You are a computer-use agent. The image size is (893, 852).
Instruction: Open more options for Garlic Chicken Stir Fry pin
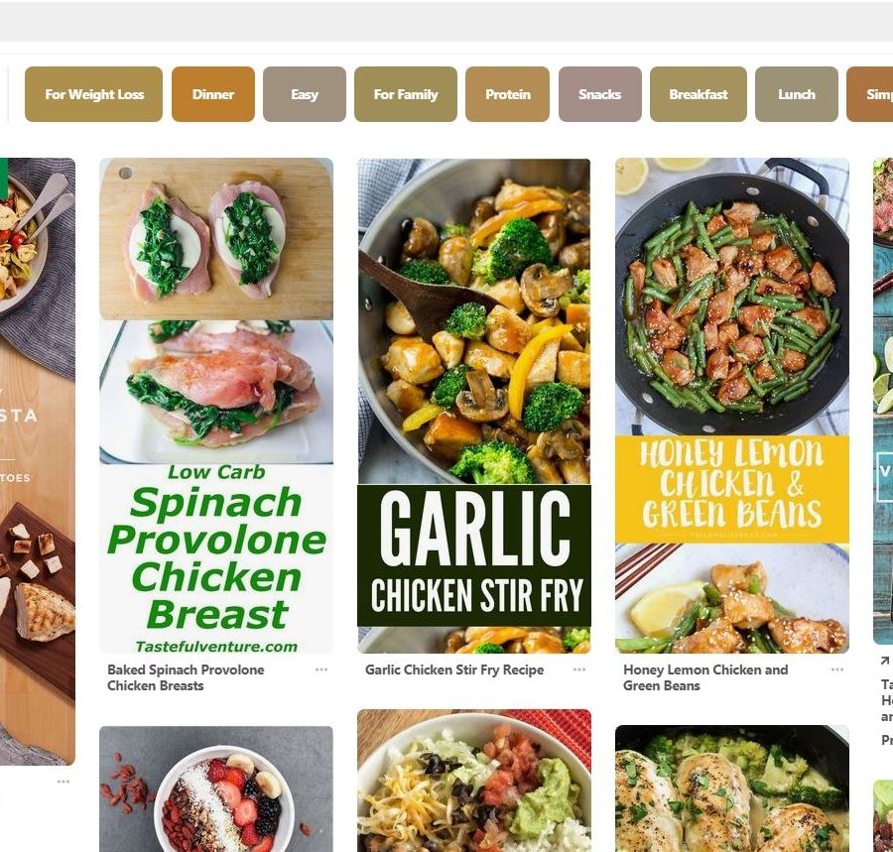point(579,669)
